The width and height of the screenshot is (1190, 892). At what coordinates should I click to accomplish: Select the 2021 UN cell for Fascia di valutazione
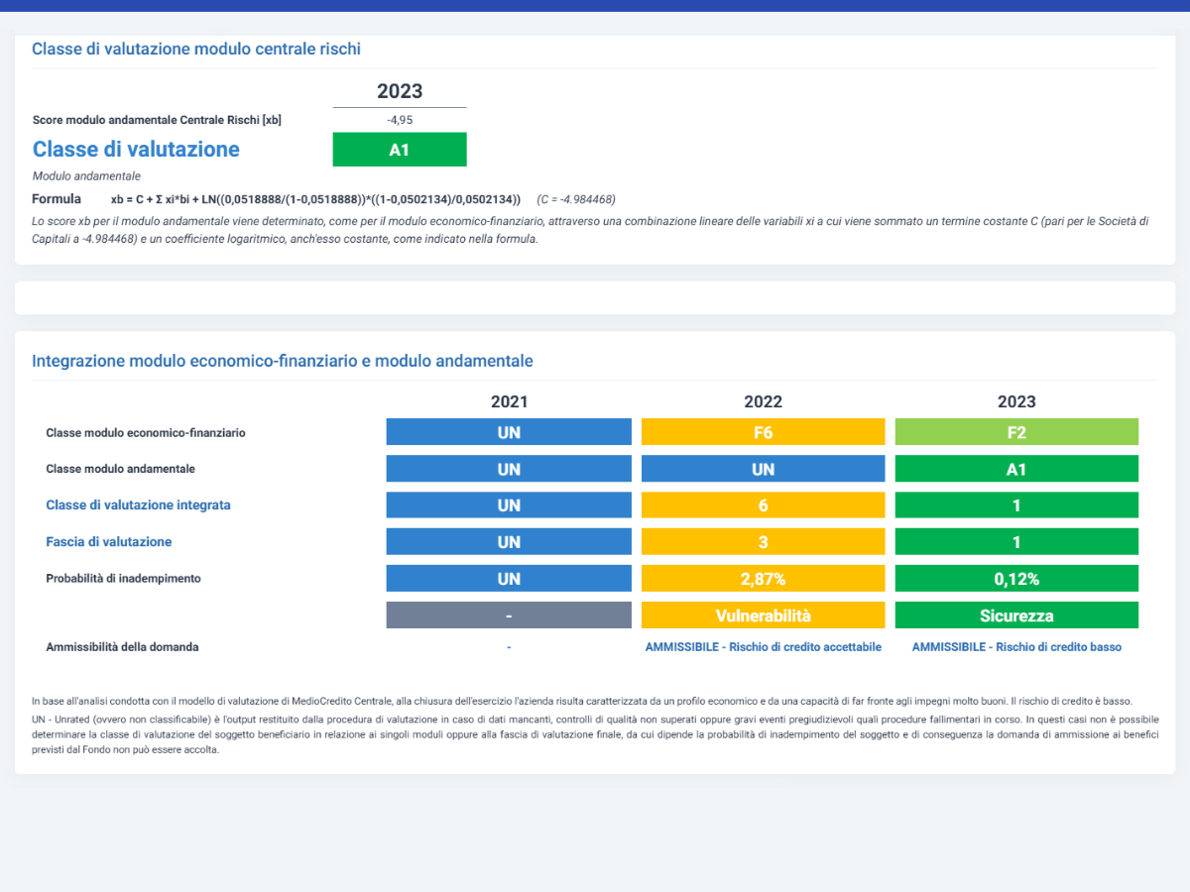(x=509, y=542)
